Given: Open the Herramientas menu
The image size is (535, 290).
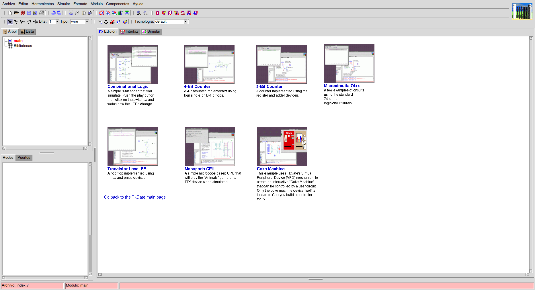Looking at the screenshot, I should pyautogui.click(x=42, y=4).
